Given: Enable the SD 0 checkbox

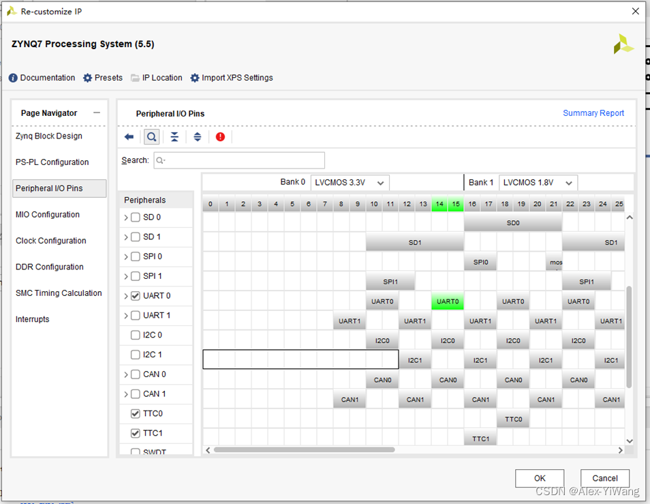Looking at the screenshot, I should coord(135,217).
